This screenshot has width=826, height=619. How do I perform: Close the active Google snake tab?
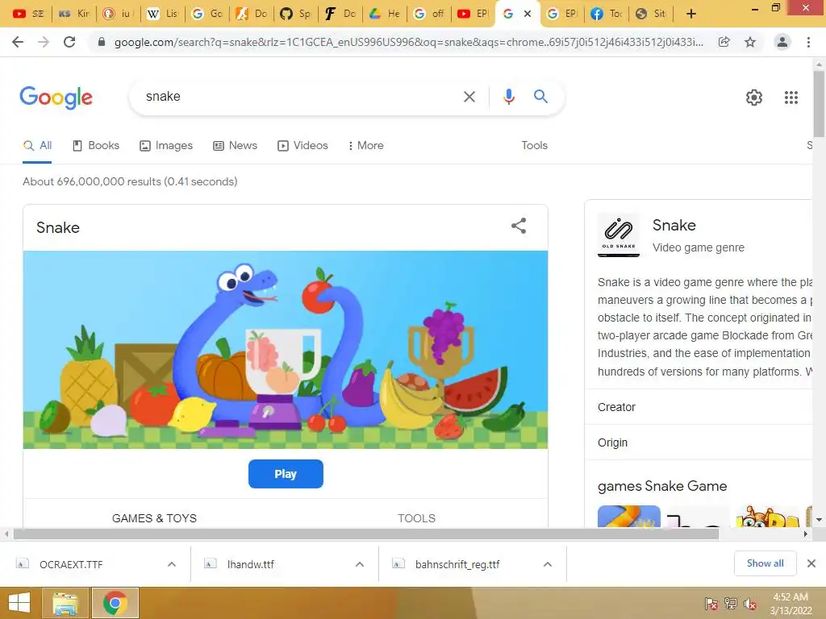[528, 14]
